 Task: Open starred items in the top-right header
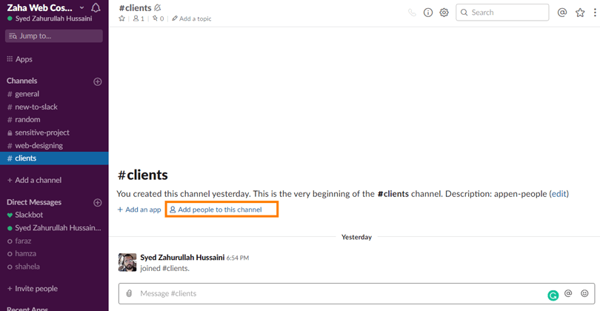580,13
